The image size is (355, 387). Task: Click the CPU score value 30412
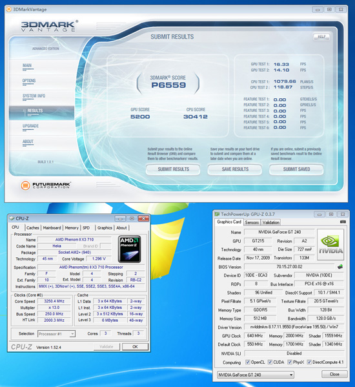click(x=196, y=116)
